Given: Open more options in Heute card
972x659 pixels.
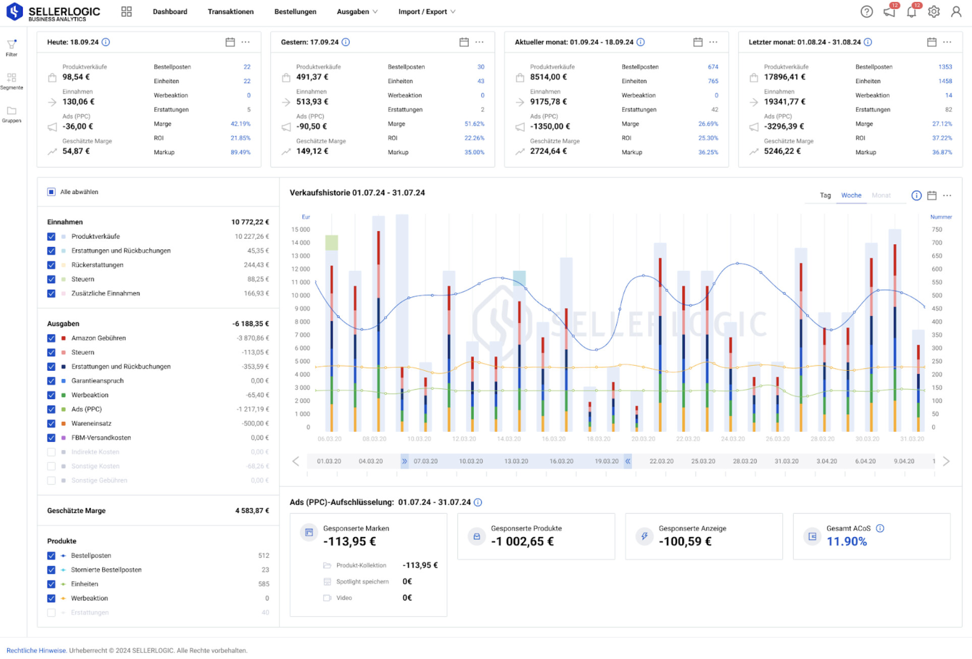Looking at the screenshot, I should coord(246,42).
